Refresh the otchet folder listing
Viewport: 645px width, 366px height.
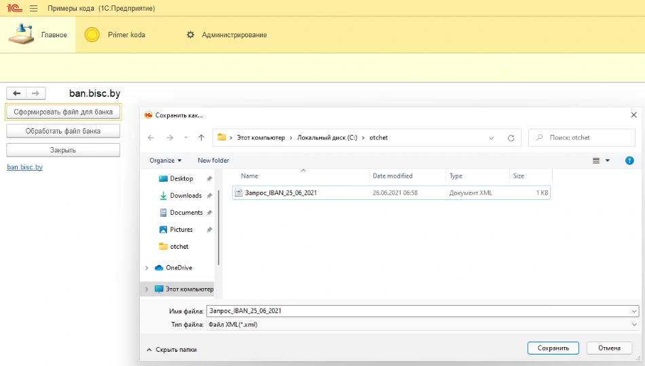511,138
